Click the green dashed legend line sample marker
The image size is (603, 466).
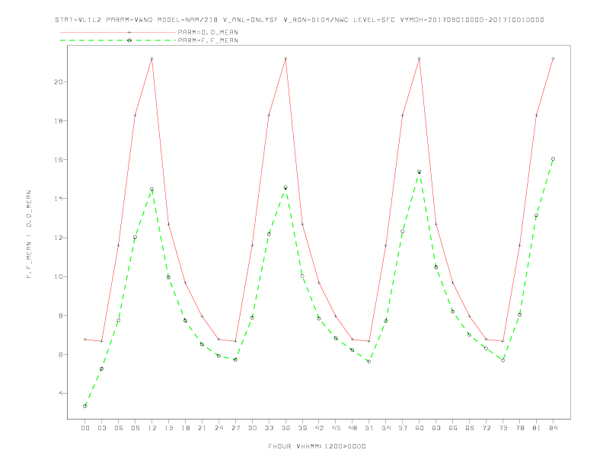[129, 40]
